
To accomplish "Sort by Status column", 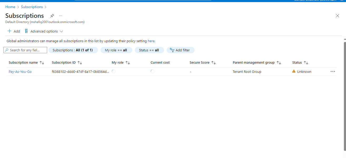I will point(300,63).
